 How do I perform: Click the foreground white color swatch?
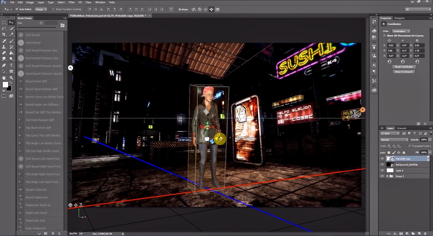5,85
